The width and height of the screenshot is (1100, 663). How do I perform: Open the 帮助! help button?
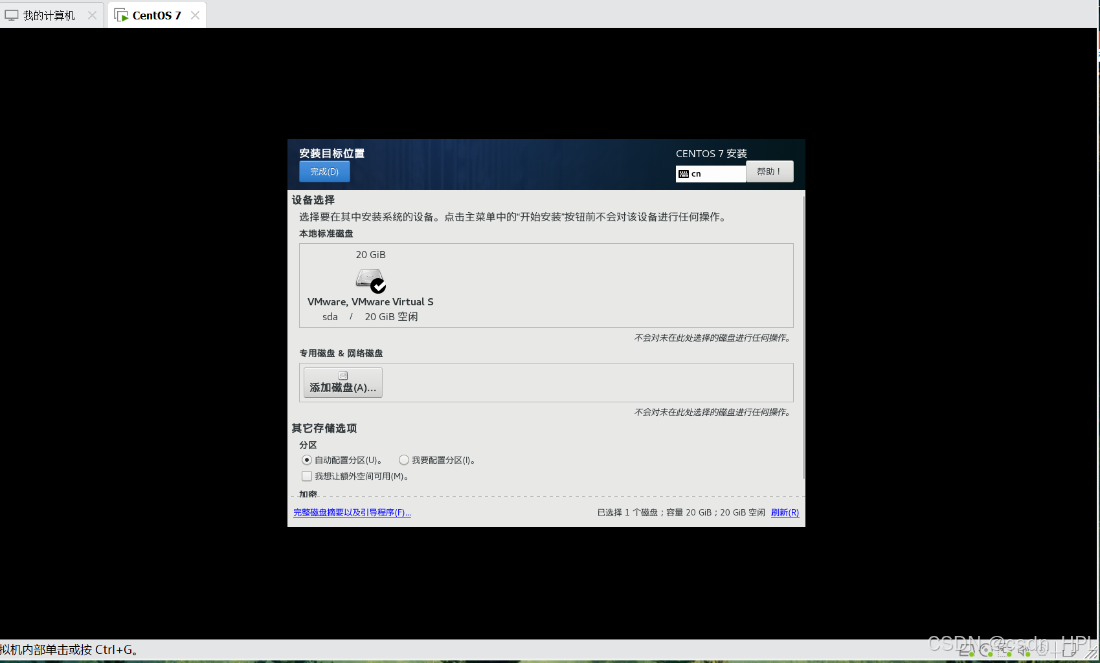tap(769, 171)
